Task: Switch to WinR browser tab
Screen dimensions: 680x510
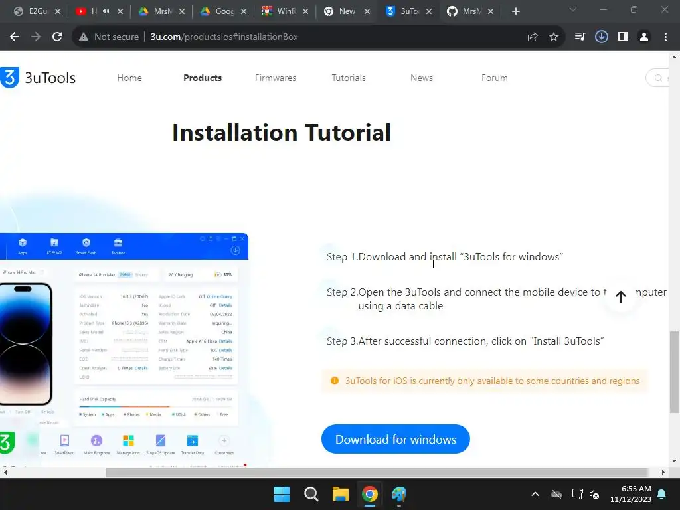Action: click(x=285, y=12)
